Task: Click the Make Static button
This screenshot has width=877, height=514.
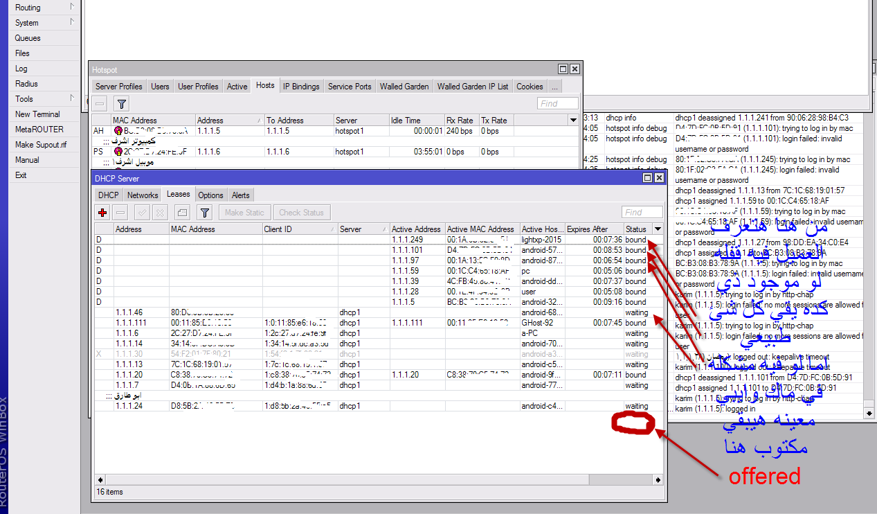Action: (244, 213)
